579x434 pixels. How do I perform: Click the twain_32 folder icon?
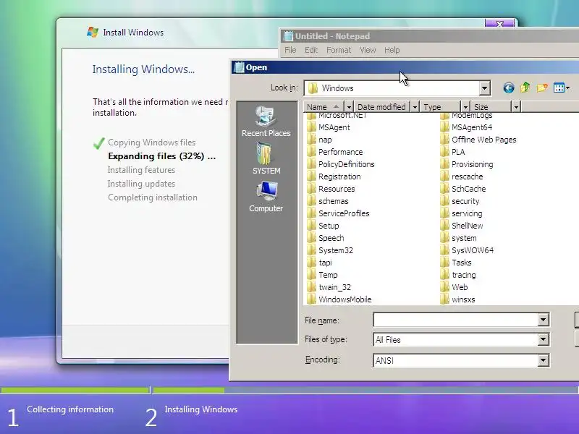pyautogui.click(x=312, y=287)
